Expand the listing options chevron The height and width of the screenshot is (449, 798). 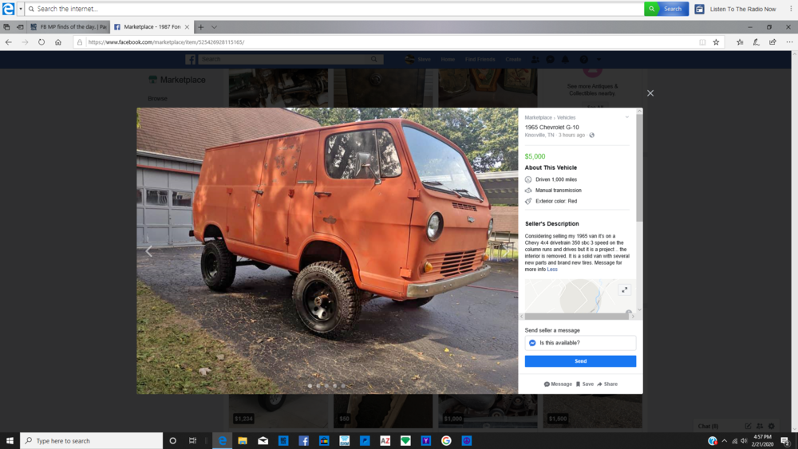(x=627, y=117)
